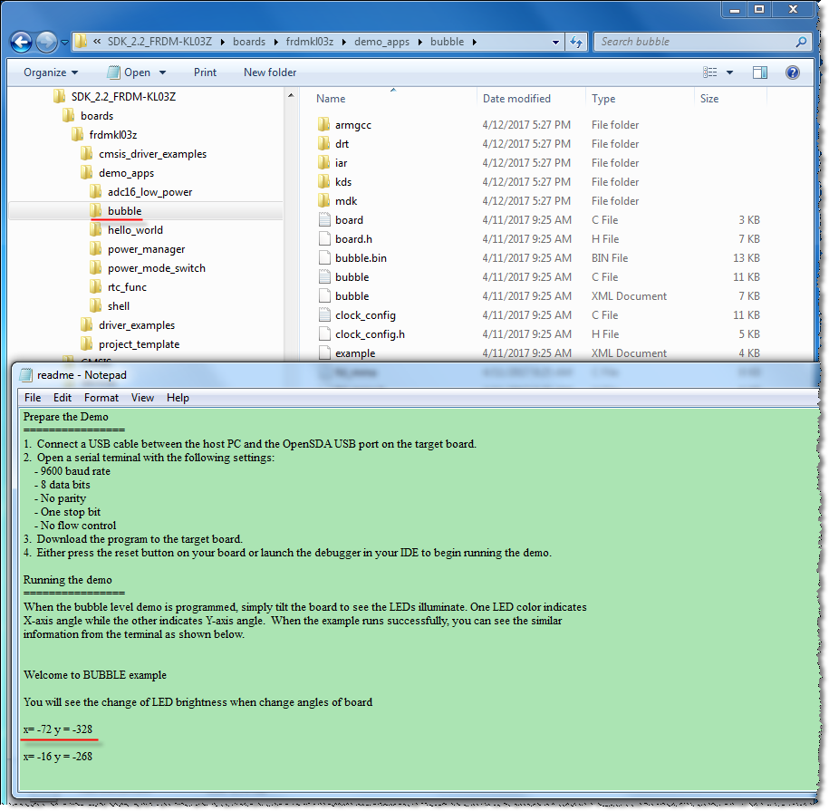
Task: Select the bubble XML Document icon
Action: tap(324, 296)
